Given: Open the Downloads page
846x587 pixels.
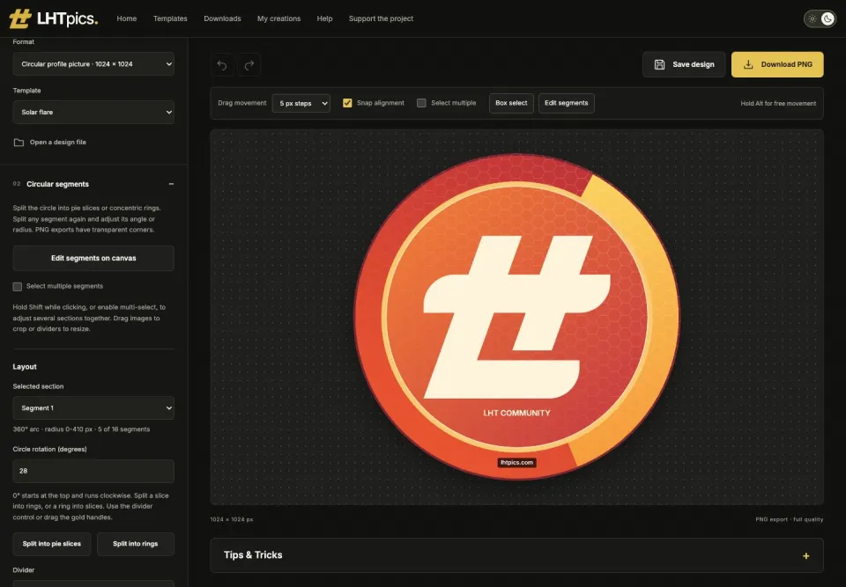Looking at the screenshot, I should tap(222, 18).
